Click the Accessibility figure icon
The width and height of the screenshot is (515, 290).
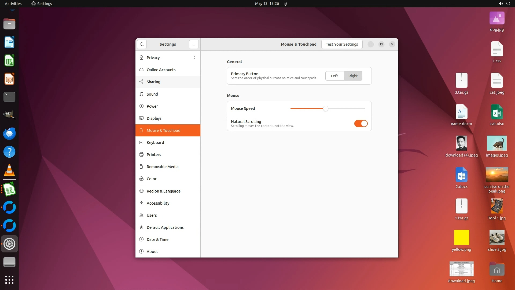141,203
